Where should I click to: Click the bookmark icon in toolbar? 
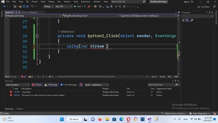pos(124,6)
